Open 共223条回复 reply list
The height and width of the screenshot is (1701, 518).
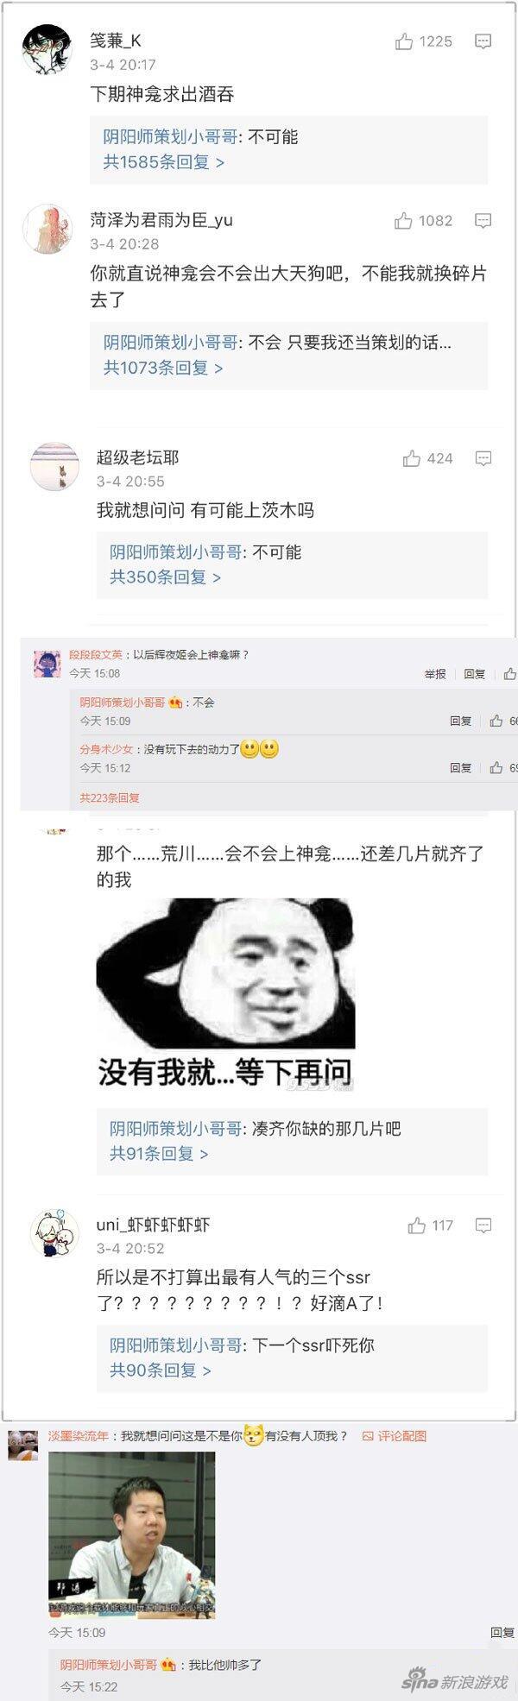pyautogui.click(x=110, y=798)
